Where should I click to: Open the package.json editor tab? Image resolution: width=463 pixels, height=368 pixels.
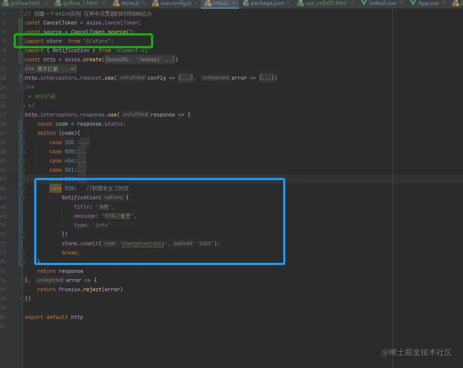pos(267,3)
